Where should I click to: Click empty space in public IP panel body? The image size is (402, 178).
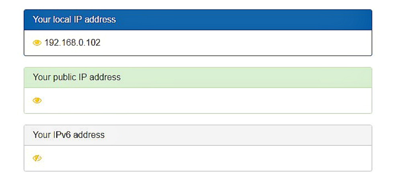[201, 100]
